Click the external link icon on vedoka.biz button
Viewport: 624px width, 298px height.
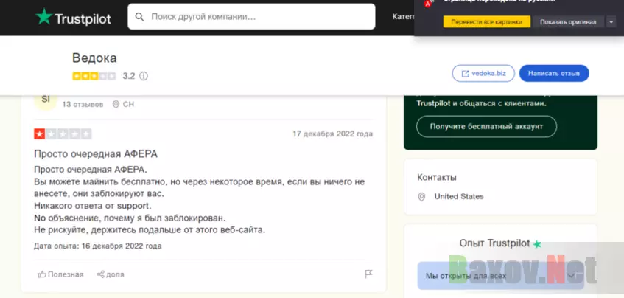tap(465, 74)
